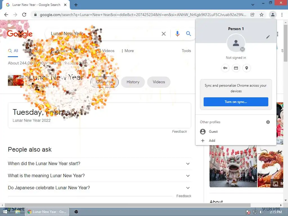
Task: Click Turn on sync button
Action: 236,102
